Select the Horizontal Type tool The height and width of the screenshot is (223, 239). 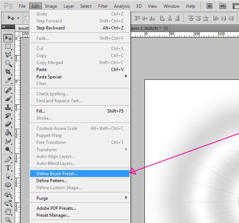tap(8, 168)
